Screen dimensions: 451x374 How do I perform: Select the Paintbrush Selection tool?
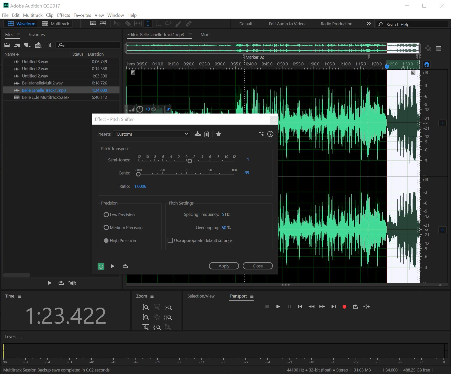178,24
